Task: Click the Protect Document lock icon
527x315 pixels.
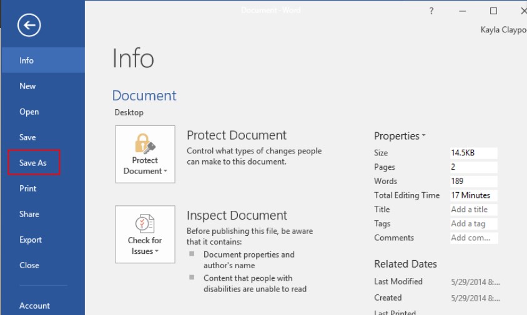Action: coord(145,143)
